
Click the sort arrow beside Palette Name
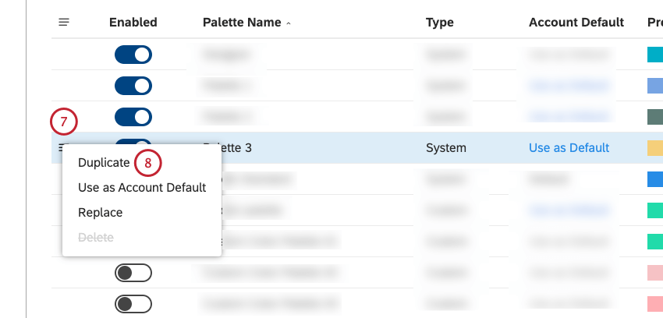pyautogui.click(x=289, y=23)
